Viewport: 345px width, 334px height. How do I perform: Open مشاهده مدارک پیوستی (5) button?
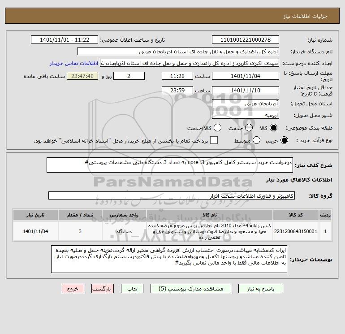191,289
